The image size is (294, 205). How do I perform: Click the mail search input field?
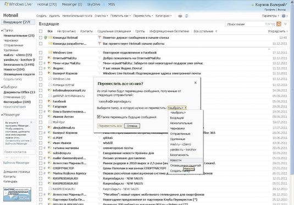245,24
